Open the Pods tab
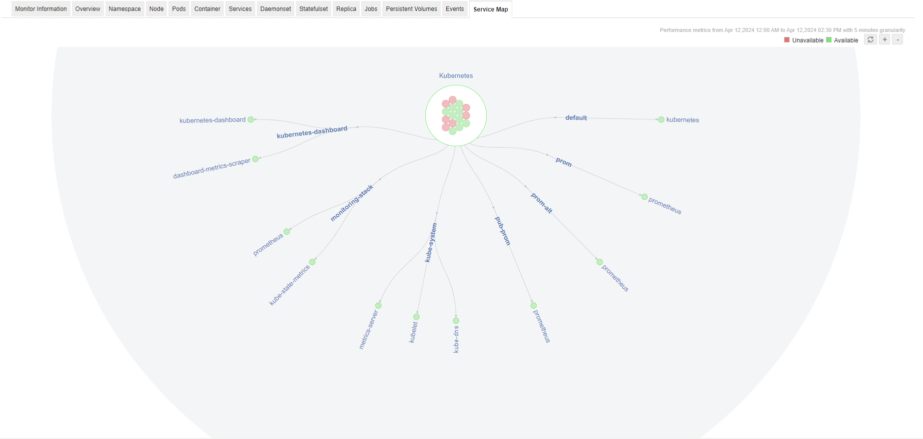Screen dimensions: 923x439 (x=179, y=9)
